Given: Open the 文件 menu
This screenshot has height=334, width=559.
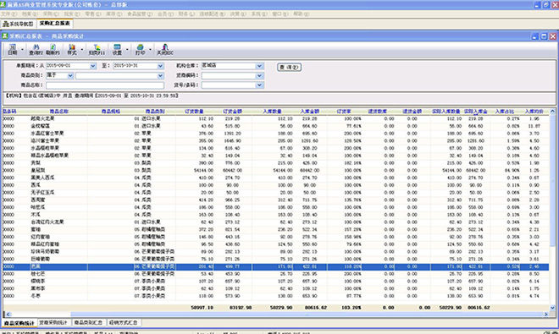Looking at the screenshot, I should coord(8,14).
